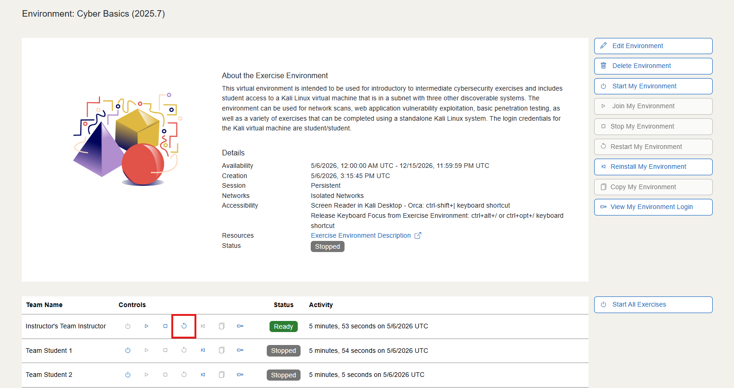Click the join (play) icon for Team Student 1
The height and width of the screenshot is (388, 734).
pos(146,350)
